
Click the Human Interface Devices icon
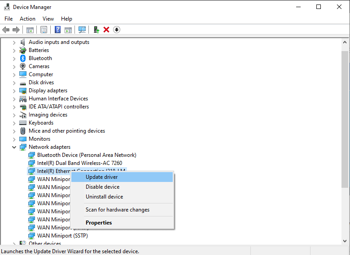23,99
